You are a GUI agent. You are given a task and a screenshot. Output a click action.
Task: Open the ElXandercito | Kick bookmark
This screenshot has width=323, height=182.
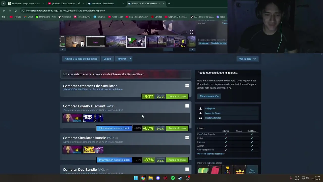click(x=45, y=17)
